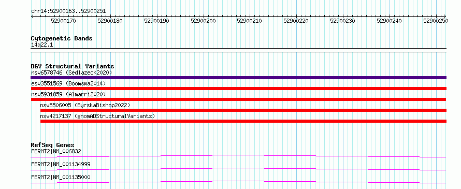461x189 pixels.
Task: Click the chr14:52900163..52900251 region label
Action: 68,11
